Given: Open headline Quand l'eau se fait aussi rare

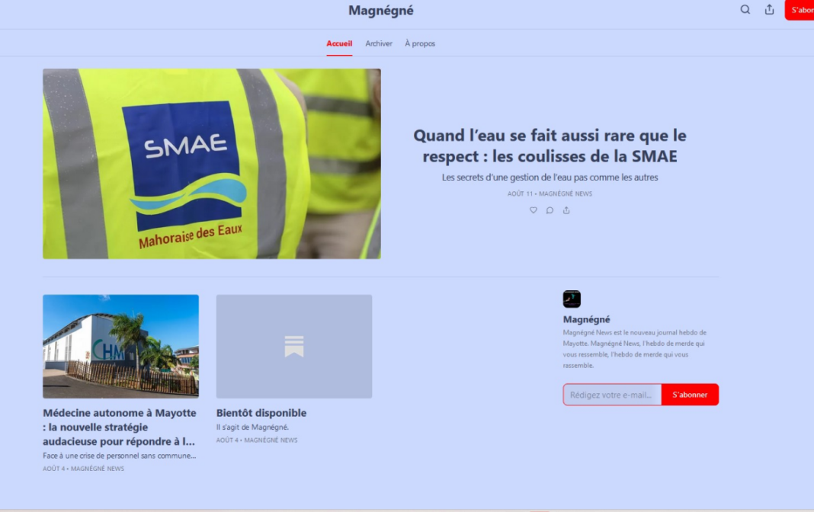Looking at the screenshot, I should coord(550,146).
